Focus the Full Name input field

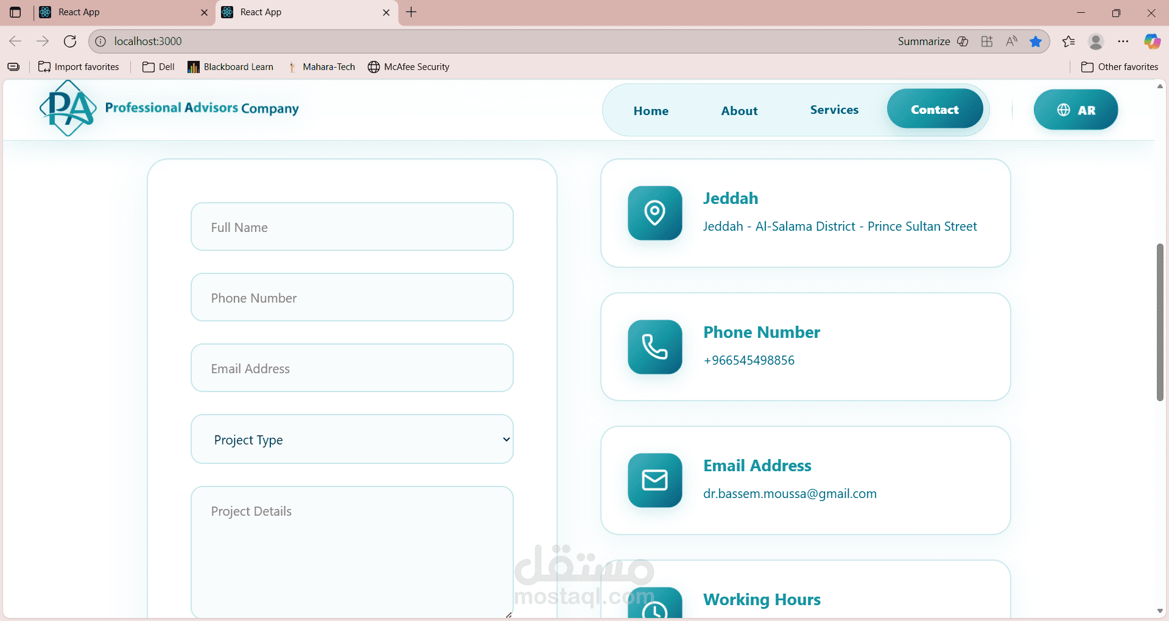click(352, 226)
